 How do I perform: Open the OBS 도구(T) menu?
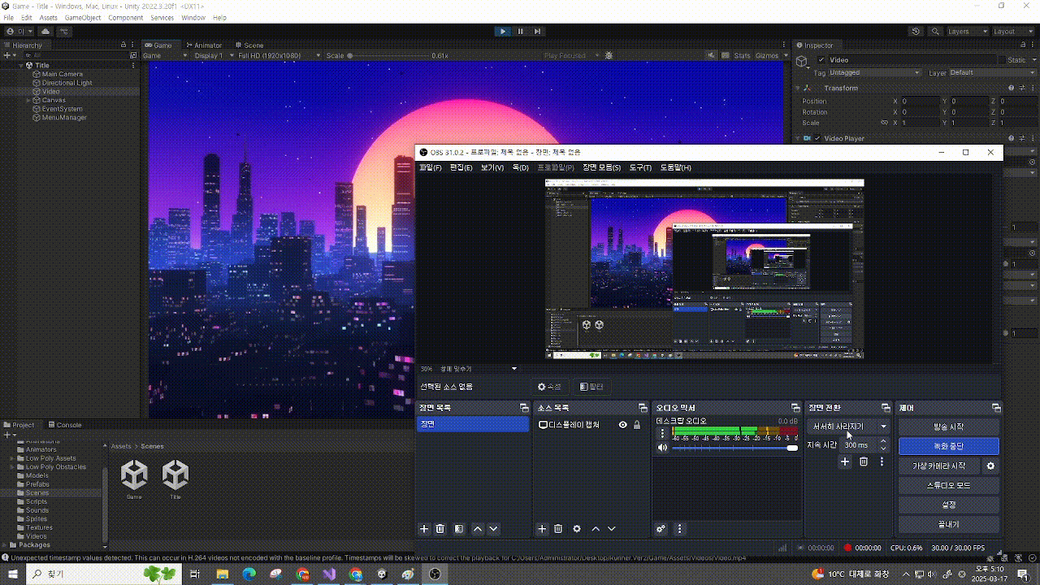(x=641, y=167)
